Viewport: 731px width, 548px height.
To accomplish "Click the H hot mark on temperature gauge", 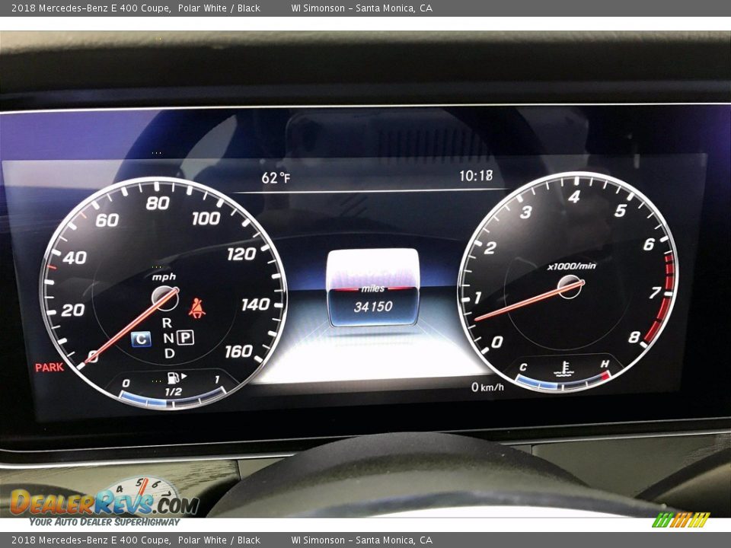I will click(605, 364).
